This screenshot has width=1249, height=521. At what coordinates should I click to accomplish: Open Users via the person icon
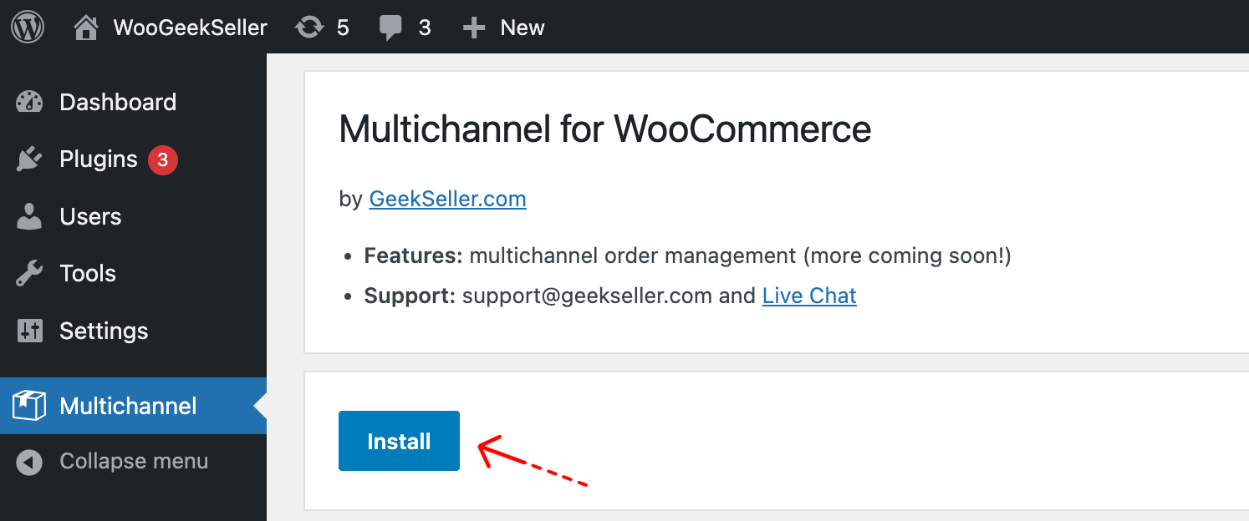tap(30, 215)
